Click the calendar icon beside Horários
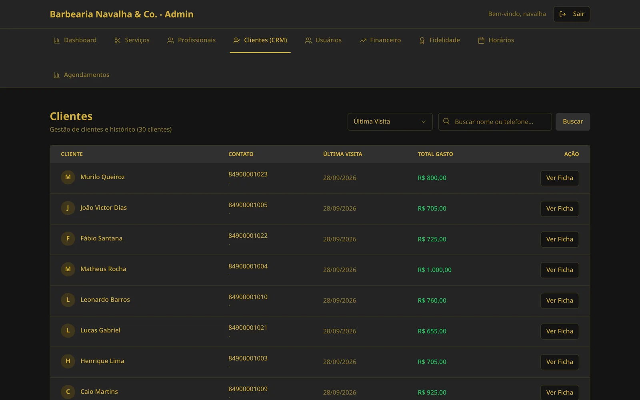The image size is (640, 400). point(481,40)
